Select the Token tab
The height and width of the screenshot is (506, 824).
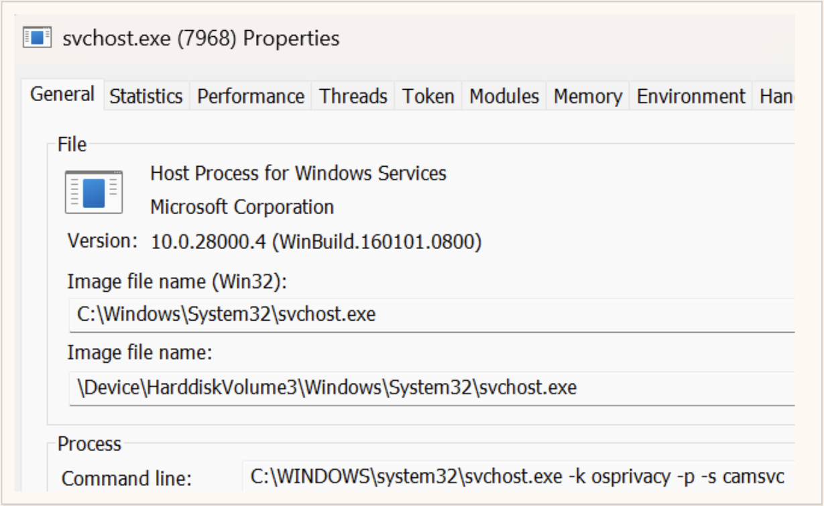click(x=428, y=96)
